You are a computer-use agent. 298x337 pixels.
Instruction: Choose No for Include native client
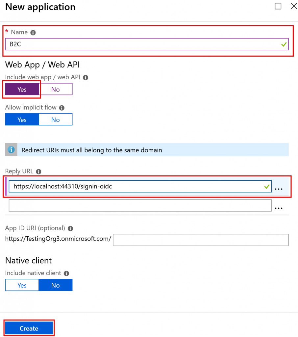pos(56,285)
